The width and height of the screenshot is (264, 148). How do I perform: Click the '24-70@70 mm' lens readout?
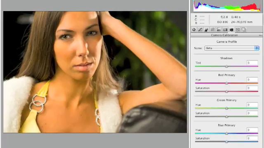pyautogui.click(x=242, y=22)
